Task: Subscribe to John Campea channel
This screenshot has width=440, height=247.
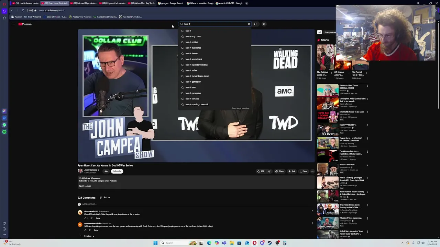Action: [x=117, y=171]
